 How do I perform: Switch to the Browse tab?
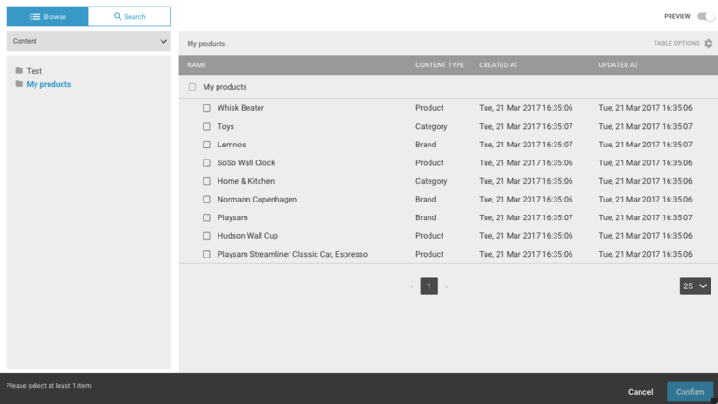coord(48,16)
